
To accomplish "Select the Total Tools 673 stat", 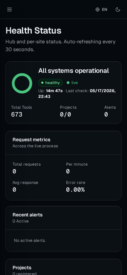I will point(21,111).
